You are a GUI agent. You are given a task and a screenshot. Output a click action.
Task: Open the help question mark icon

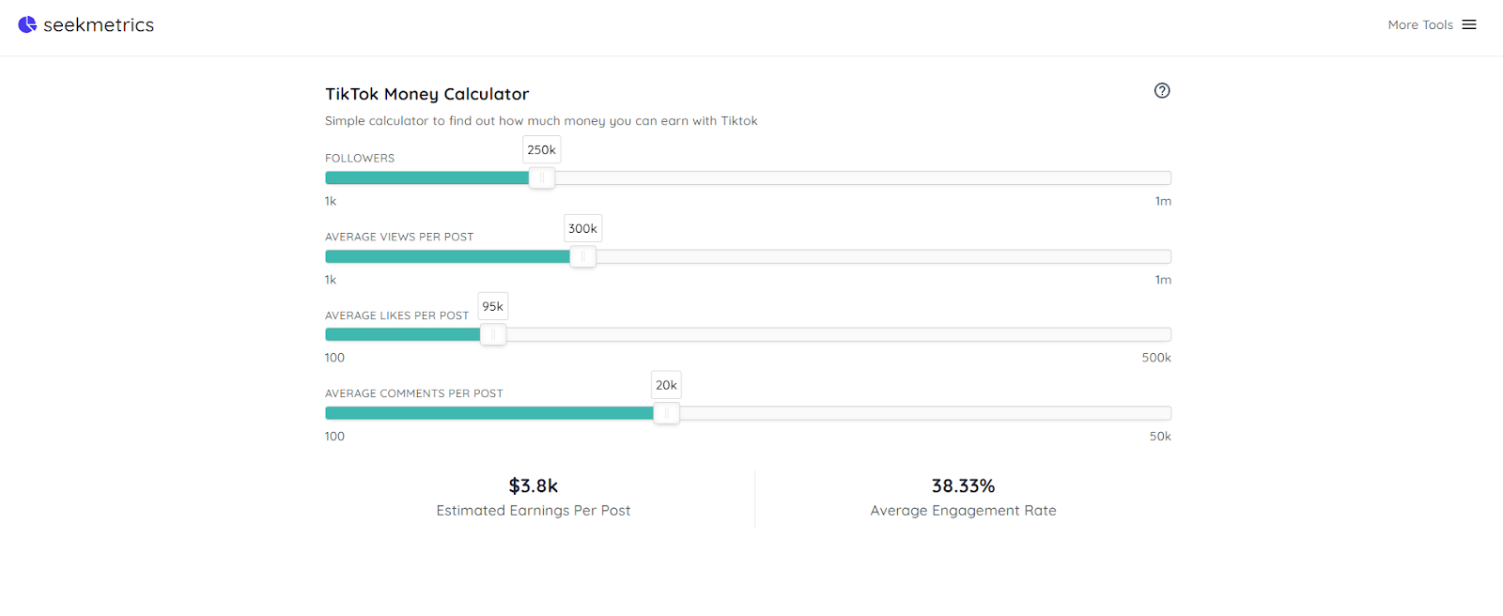1162,91
